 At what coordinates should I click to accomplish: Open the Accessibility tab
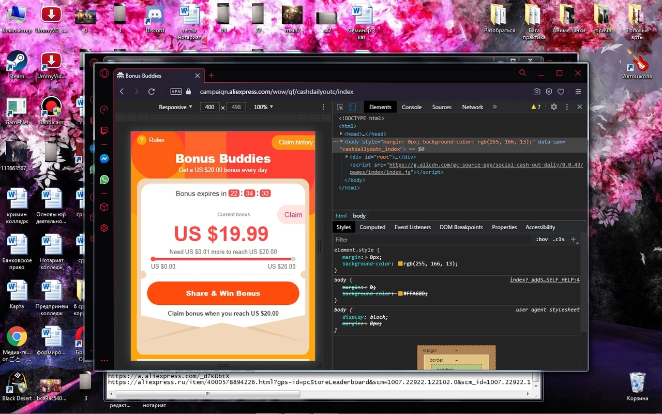pos(540,227)
